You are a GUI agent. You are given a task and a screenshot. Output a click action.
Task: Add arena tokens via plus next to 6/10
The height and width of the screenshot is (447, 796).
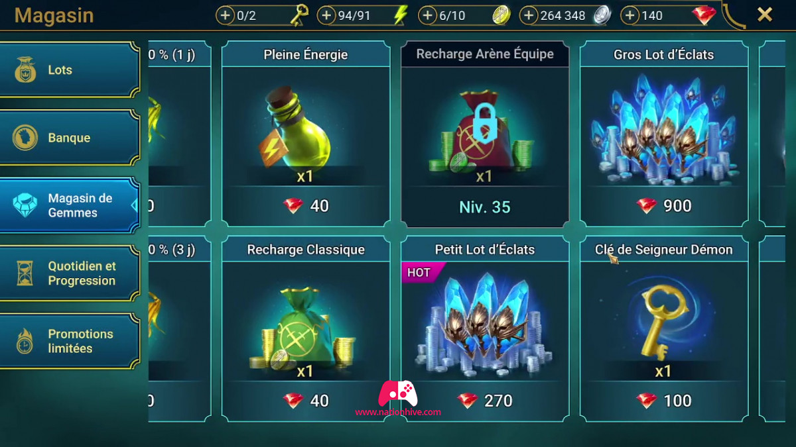point(428,15)
